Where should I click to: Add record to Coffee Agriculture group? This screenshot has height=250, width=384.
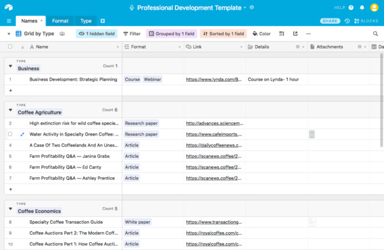point(10,189)
